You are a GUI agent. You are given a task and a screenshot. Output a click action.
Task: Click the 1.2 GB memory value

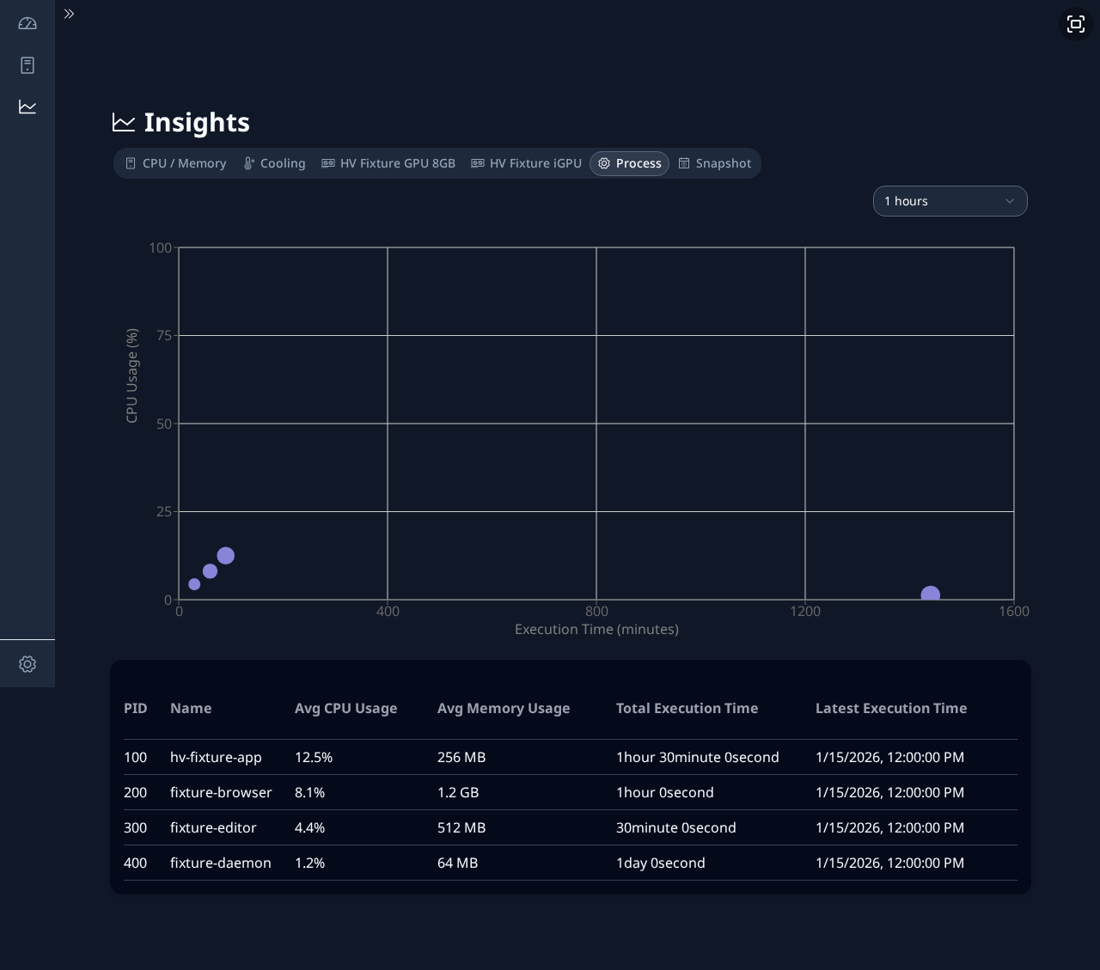tap(458, 793)
